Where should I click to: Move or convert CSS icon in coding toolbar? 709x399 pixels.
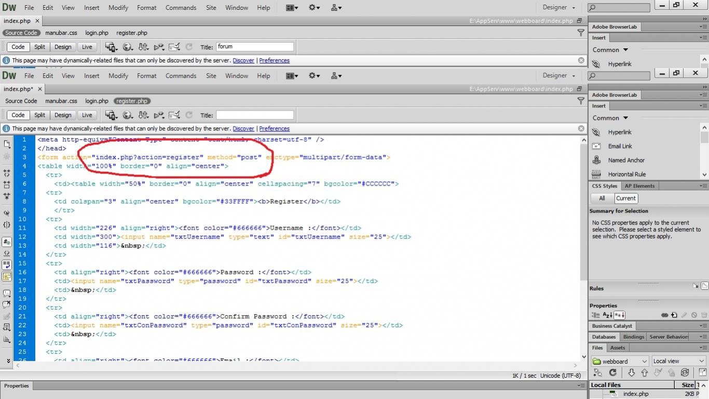[7, 340]
